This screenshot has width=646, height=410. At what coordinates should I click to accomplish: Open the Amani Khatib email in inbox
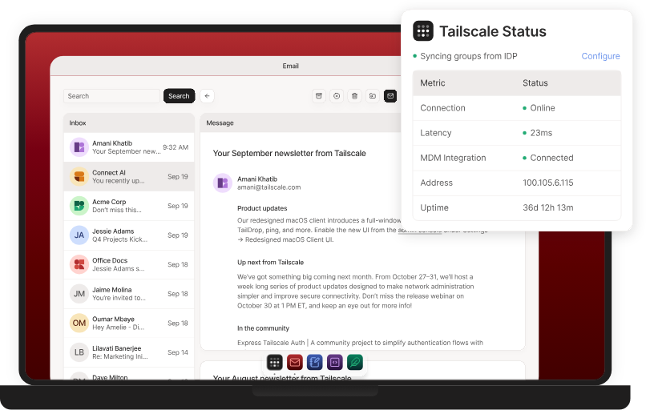pyautogui.click(x=128, y=147)
